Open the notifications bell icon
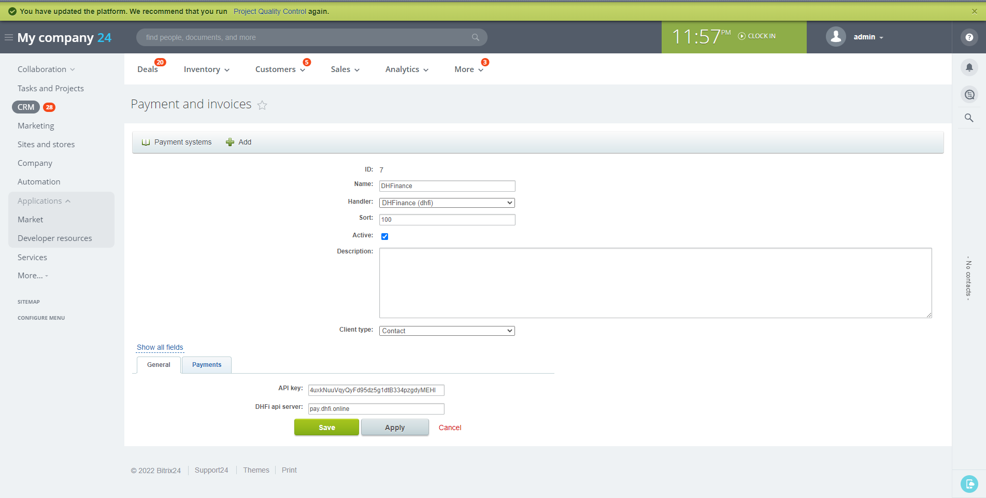 [x=969, y=67]
